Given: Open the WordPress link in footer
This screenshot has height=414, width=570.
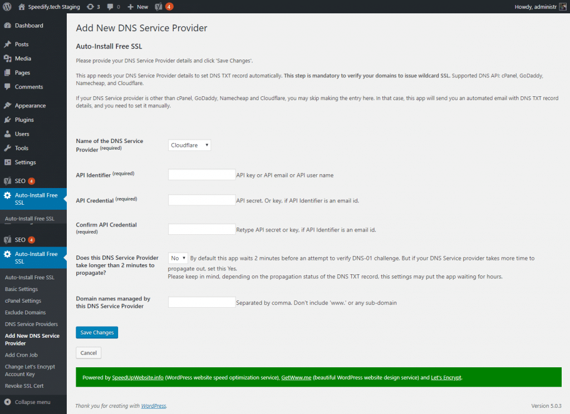Looking at the screenshot, I should 154,406.
